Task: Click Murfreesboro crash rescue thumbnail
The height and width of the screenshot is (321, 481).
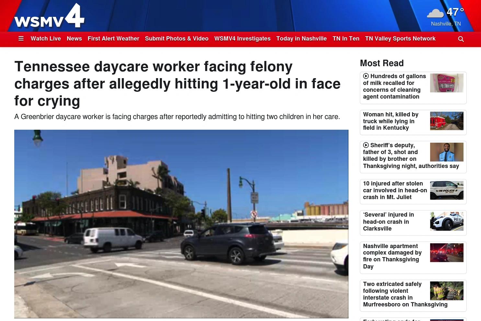Action: point(447,291)
